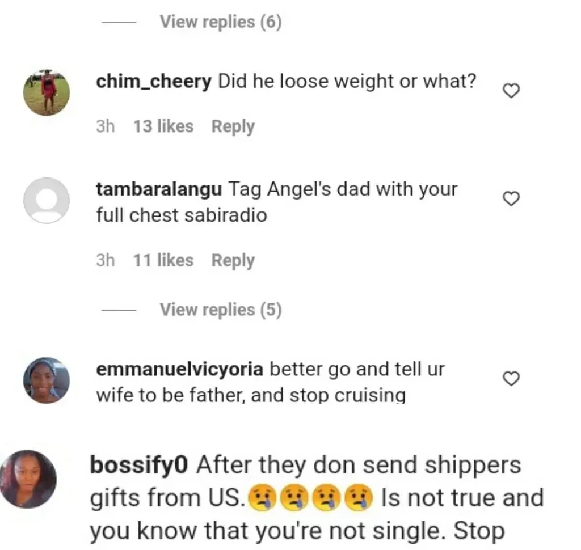
Task: Open emmanuelvicyoria's profile photo
Action: pyautogui.click(x=47, y=380)
